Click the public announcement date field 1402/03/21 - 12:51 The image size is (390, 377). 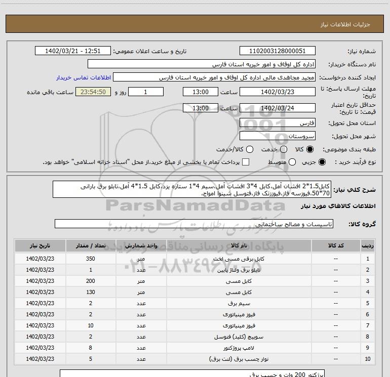pyautogui.click(x=73, y=51)
